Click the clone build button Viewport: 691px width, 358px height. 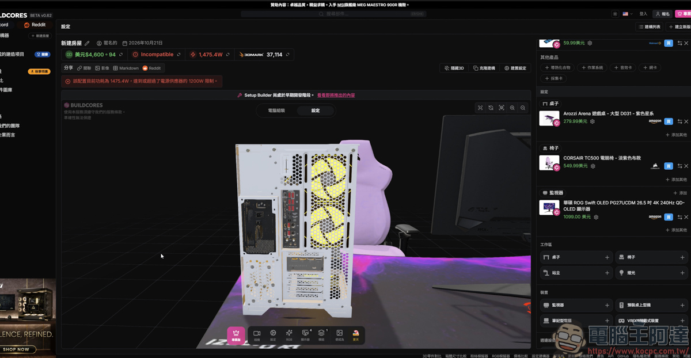point(484,68)
